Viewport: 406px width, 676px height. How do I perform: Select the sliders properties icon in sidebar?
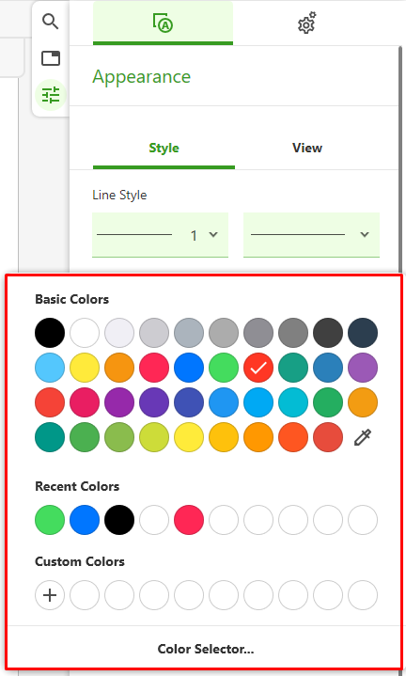point(51,95)
